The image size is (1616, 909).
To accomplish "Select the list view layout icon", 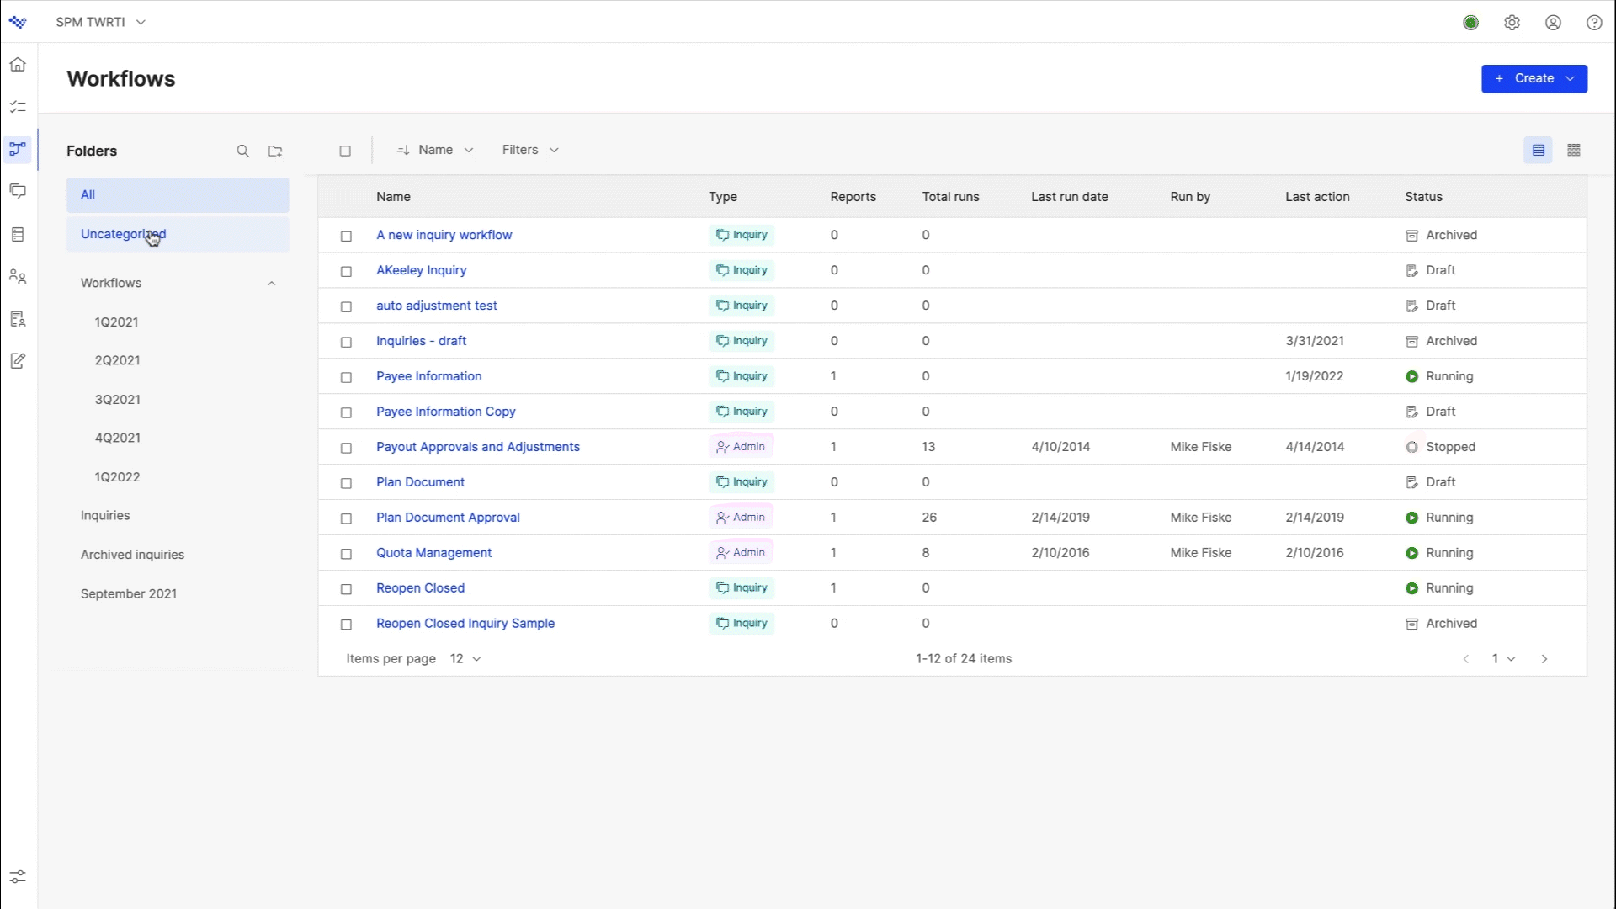I will click(1538, 150).
